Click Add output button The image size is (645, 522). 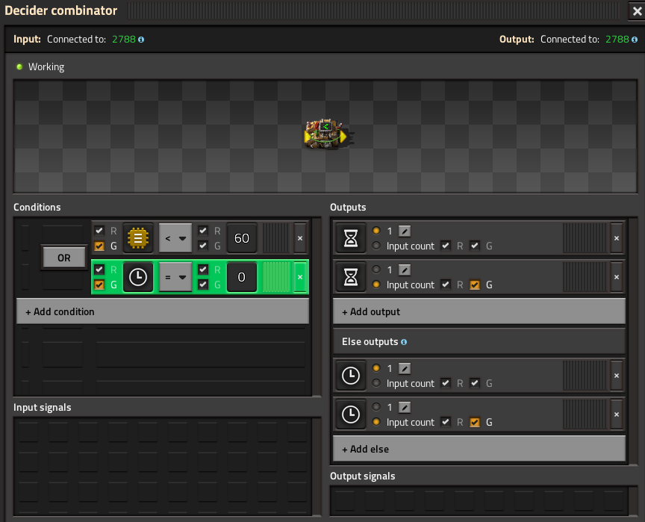click(479, 312)
